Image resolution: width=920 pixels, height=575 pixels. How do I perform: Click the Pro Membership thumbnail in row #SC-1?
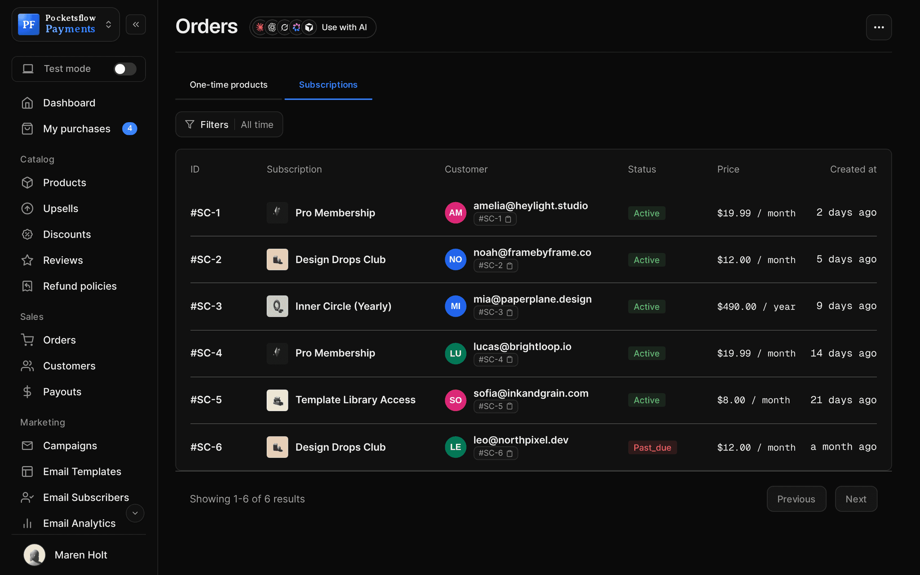(277, 213)
